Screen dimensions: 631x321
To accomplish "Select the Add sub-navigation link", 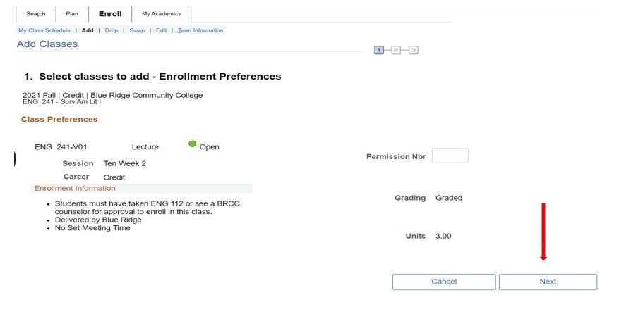I will (88, 30).
